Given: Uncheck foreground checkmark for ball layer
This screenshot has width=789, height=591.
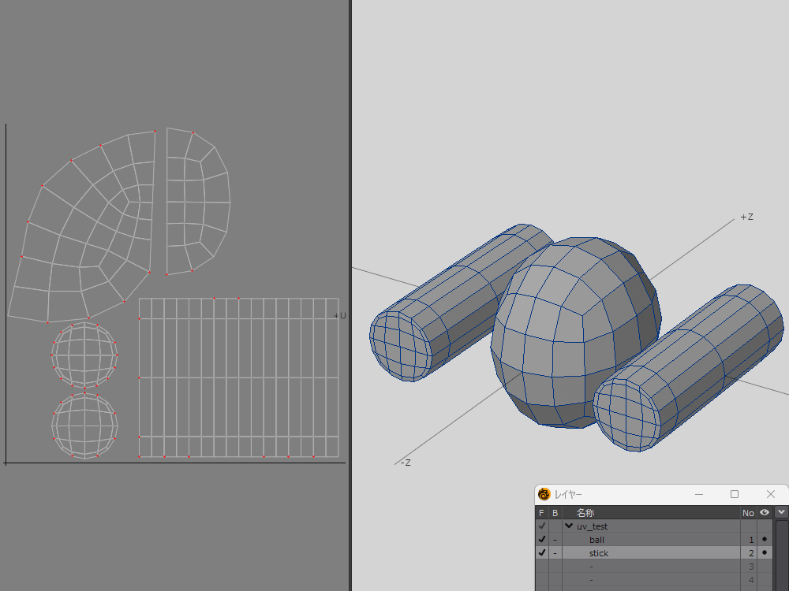Looking at the screenshot, I should 541,540.
